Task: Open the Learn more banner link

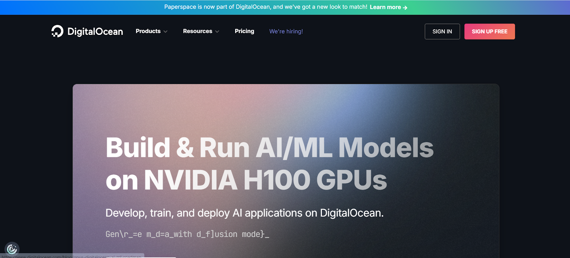Action: click(388, 7)
